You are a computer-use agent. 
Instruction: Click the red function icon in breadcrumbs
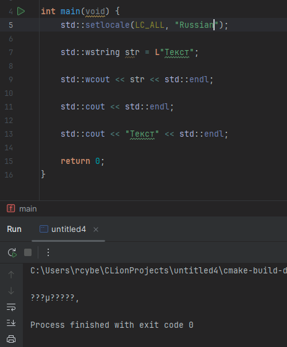(11, 208)
